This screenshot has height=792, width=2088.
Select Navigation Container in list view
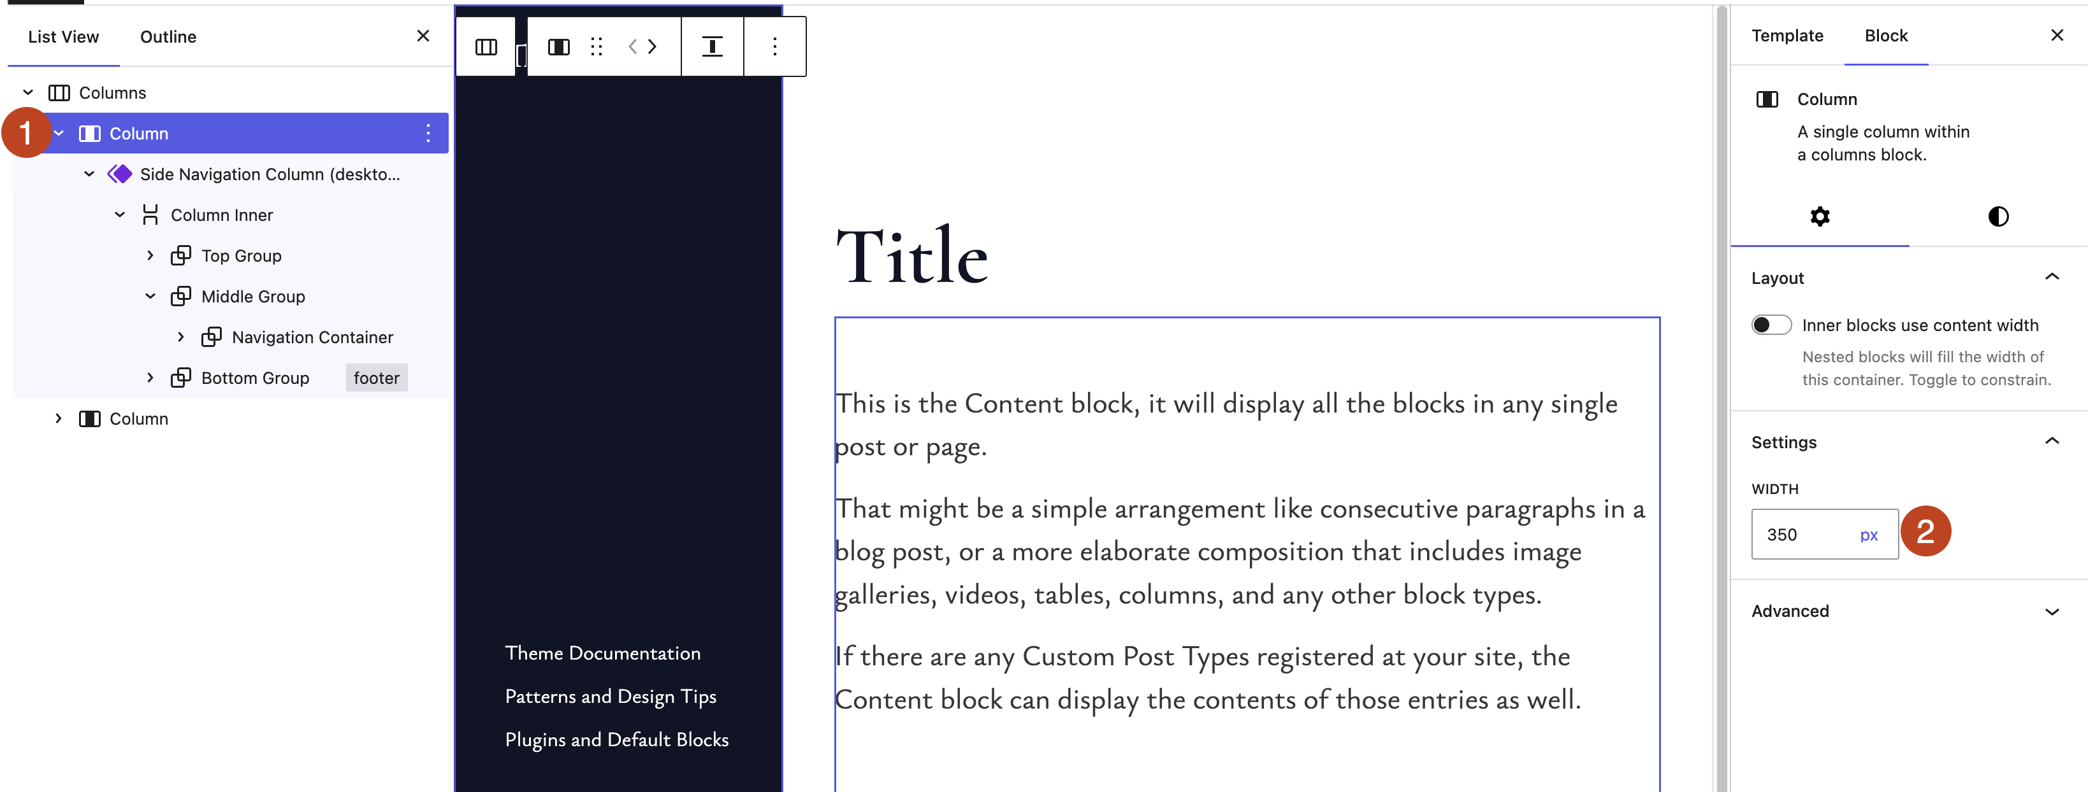point(312,337)
